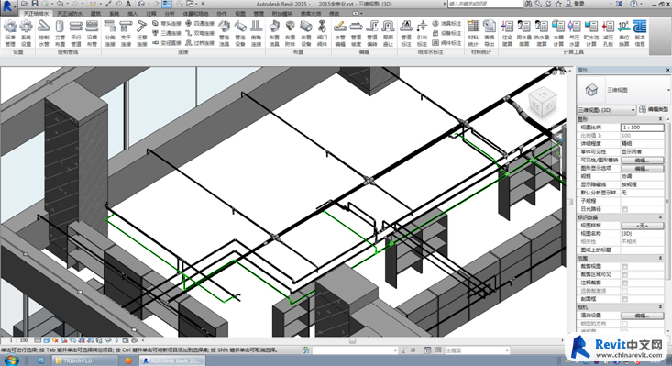Click 编辑 button for 可见性/图形替换
The height and width of the screenshot is (366, 672).
tap(642, 160)
